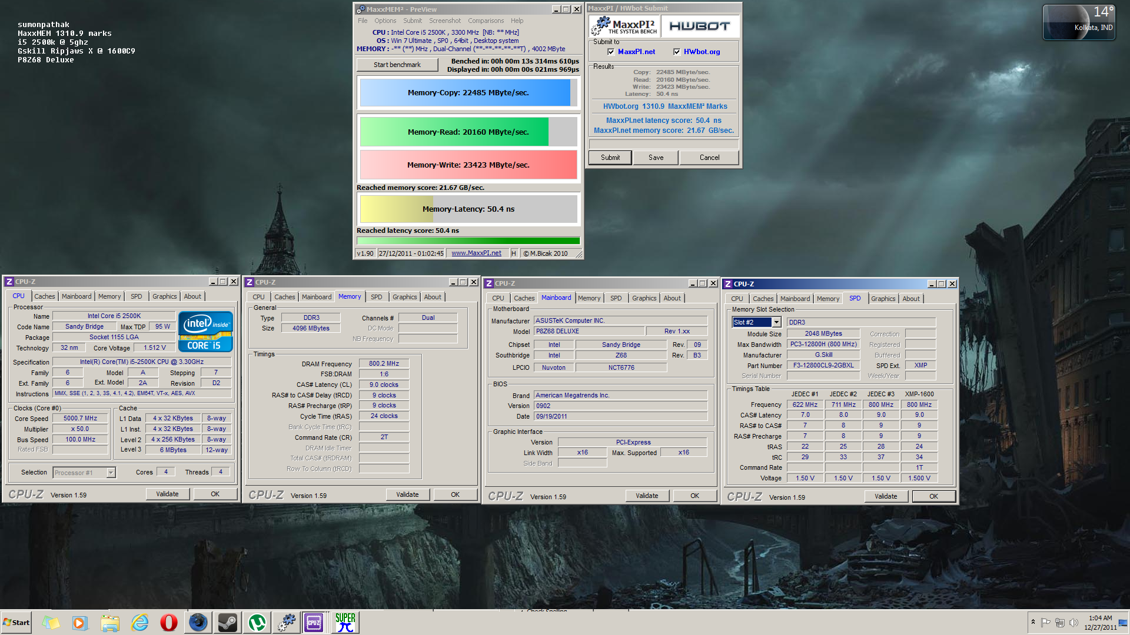This screenshot has width=1130, height=635.
Task: Uncheck the MaxxPI.net submit checkbox
Action: (611, 52)
